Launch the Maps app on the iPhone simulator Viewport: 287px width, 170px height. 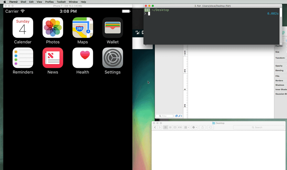(x=83, y=28)
